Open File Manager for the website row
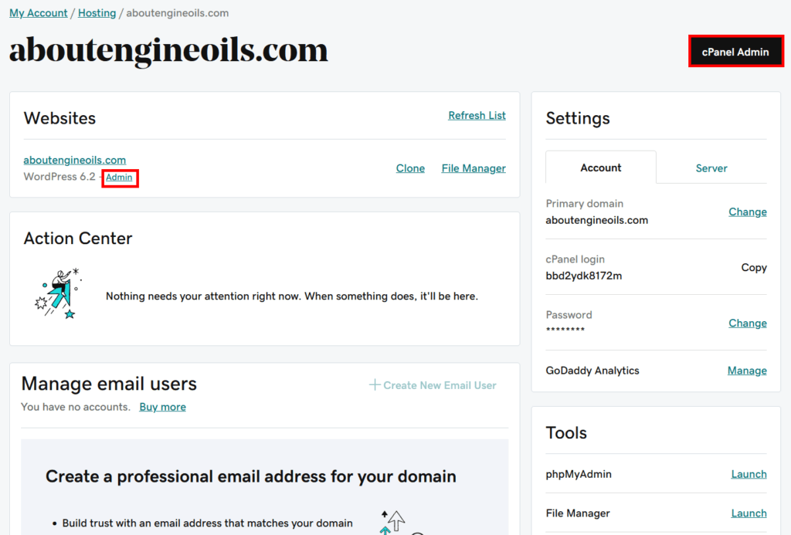The image size is (791, 535). pos(474,168)
